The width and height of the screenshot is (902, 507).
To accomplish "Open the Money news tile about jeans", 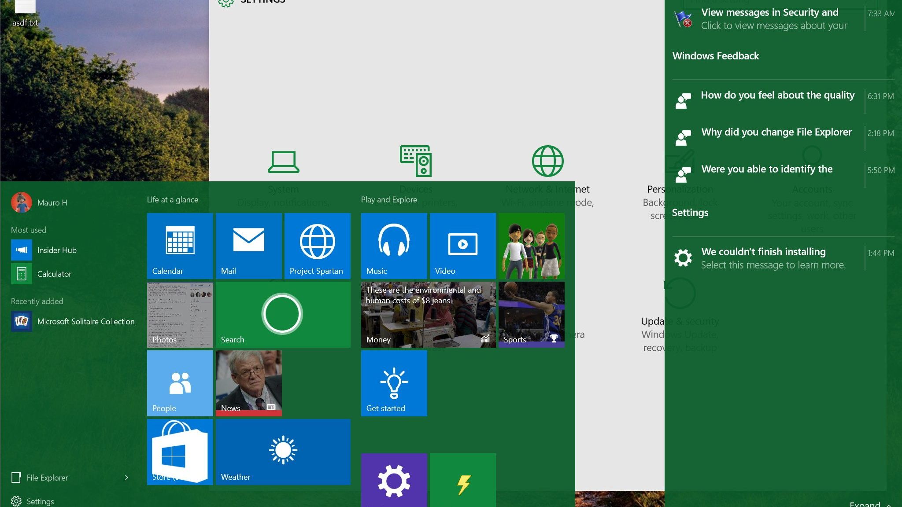I will click(428, 314).
